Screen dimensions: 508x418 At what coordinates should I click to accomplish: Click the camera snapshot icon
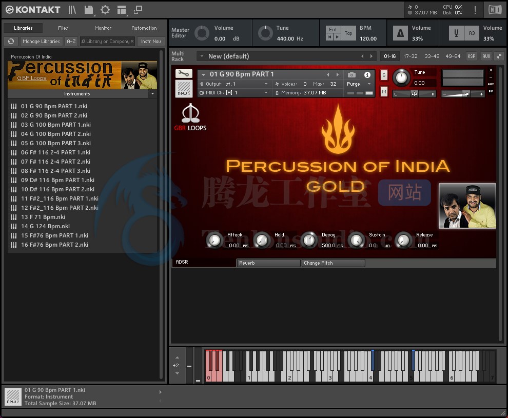pyautogui.click(x=351, y=75)
